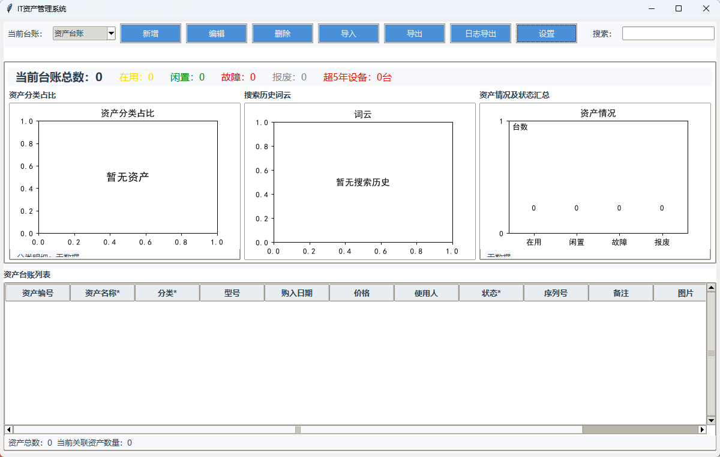
Task: Click the 状态* column header
Action: (491, 293)
